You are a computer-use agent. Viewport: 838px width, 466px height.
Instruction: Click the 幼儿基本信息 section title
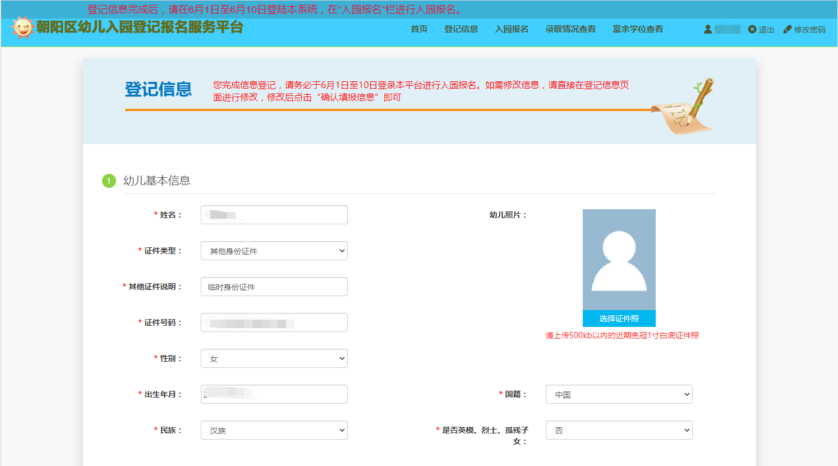(157, 181)
